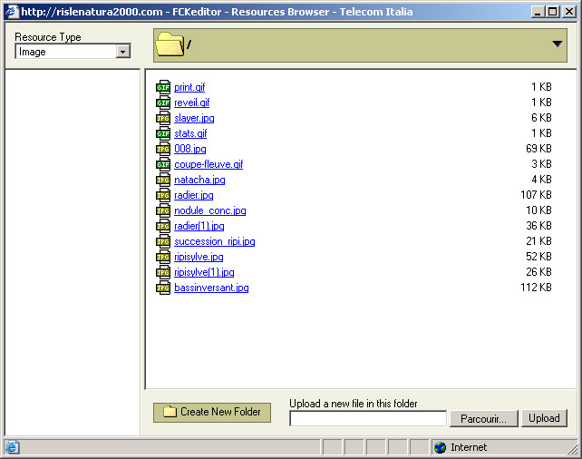Select the radier.jpg file link
582x459 pixels.
click(x=194, y=195)
